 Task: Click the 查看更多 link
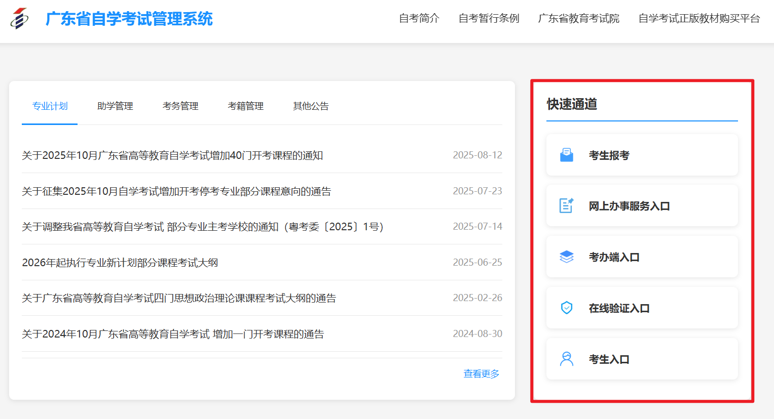coord(481,373)
